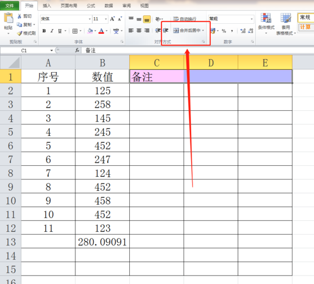Viewport: 314px width, 284px height.
Task: Open the font size 11 dropdown
Action: (x=106, y=19)
